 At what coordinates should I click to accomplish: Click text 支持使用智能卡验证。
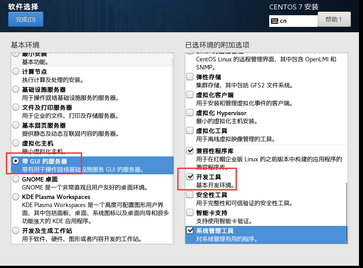point(224,221)
